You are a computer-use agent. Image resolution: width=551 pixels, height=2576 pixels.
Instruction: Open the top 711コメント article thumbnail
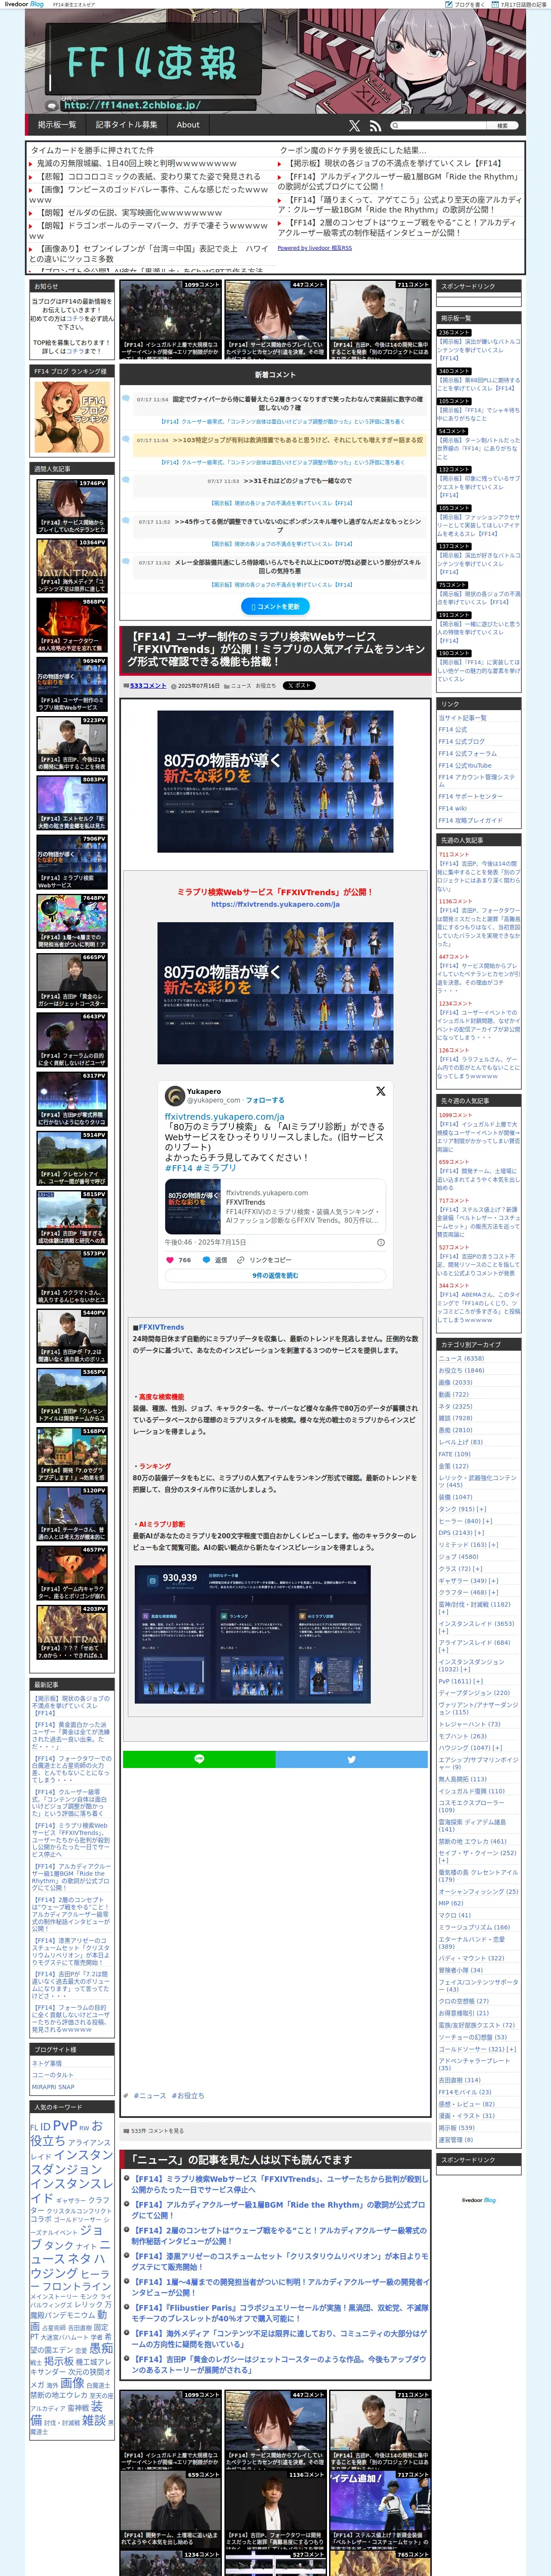coord(380,319)
